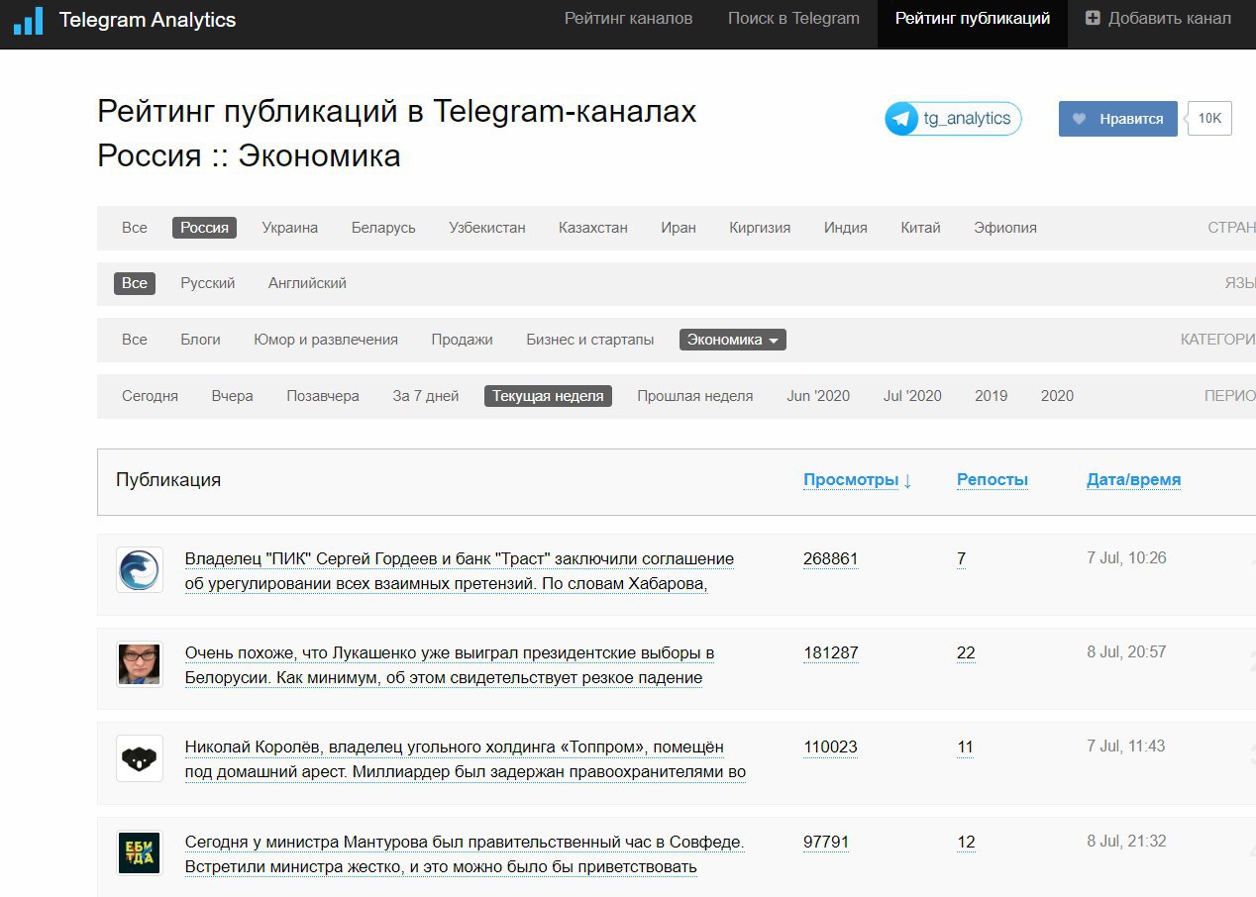Open the tg_analytics Telegram channel badge

tap(953, 119)
